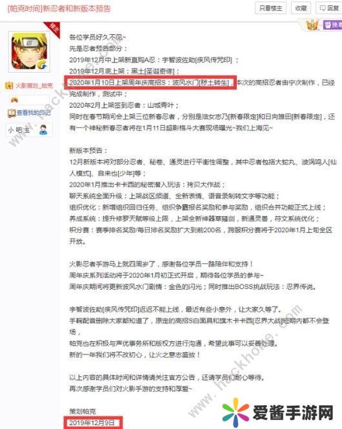Screen dimensions: 342x429
Task: Toggle the 只看楼主 filter
Action: coord(270,8)
